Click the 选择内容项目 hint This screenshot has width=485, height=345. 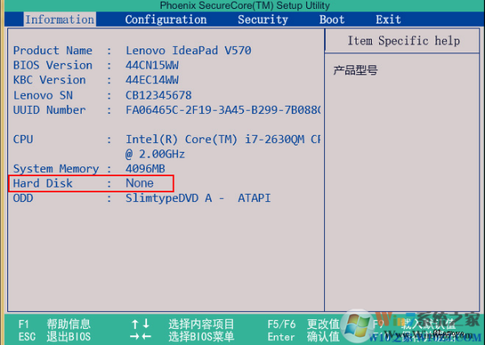tap(201, 324)
